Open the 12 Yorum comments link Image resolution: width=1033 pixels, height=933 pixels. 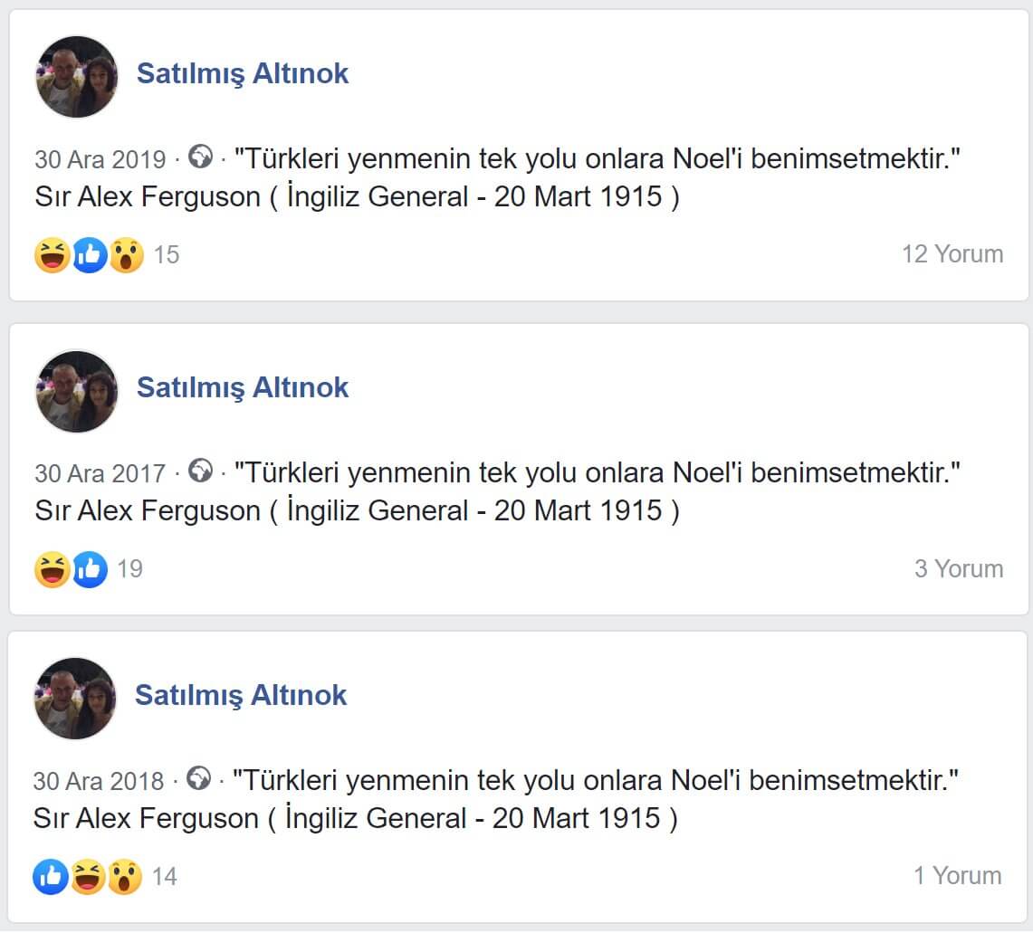click(952, 253)
